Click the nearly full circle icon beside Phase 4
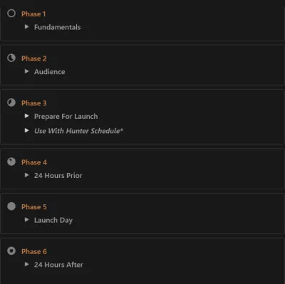 pos(11,162)
